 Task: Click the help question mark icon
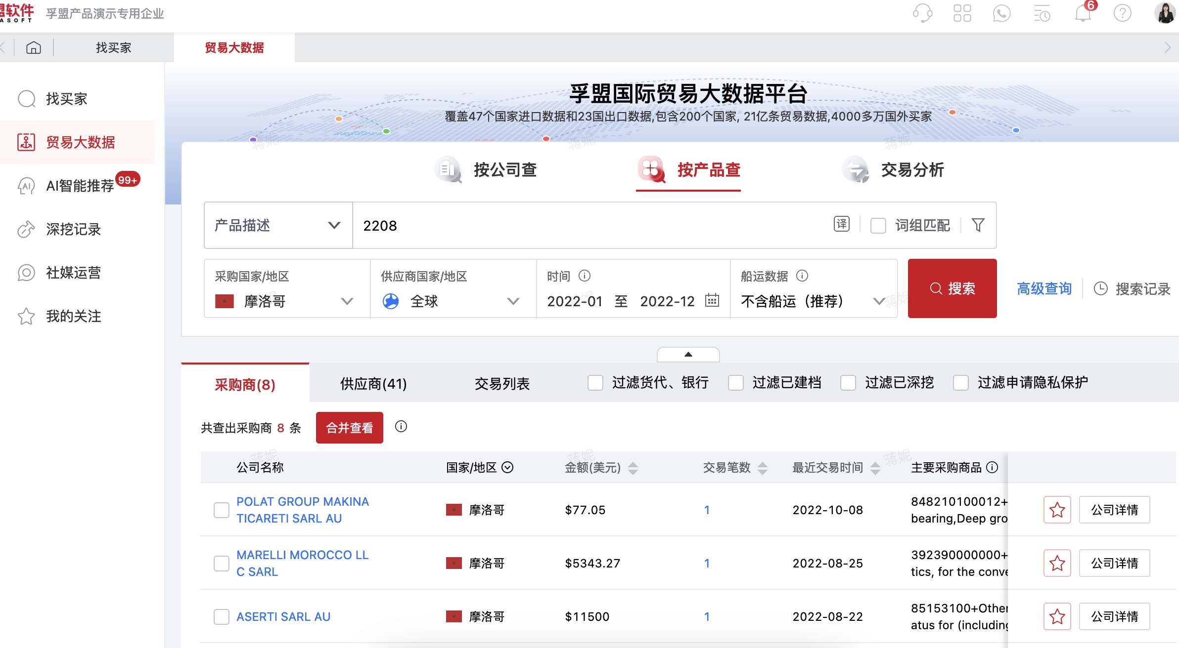tap(1122, 13)
